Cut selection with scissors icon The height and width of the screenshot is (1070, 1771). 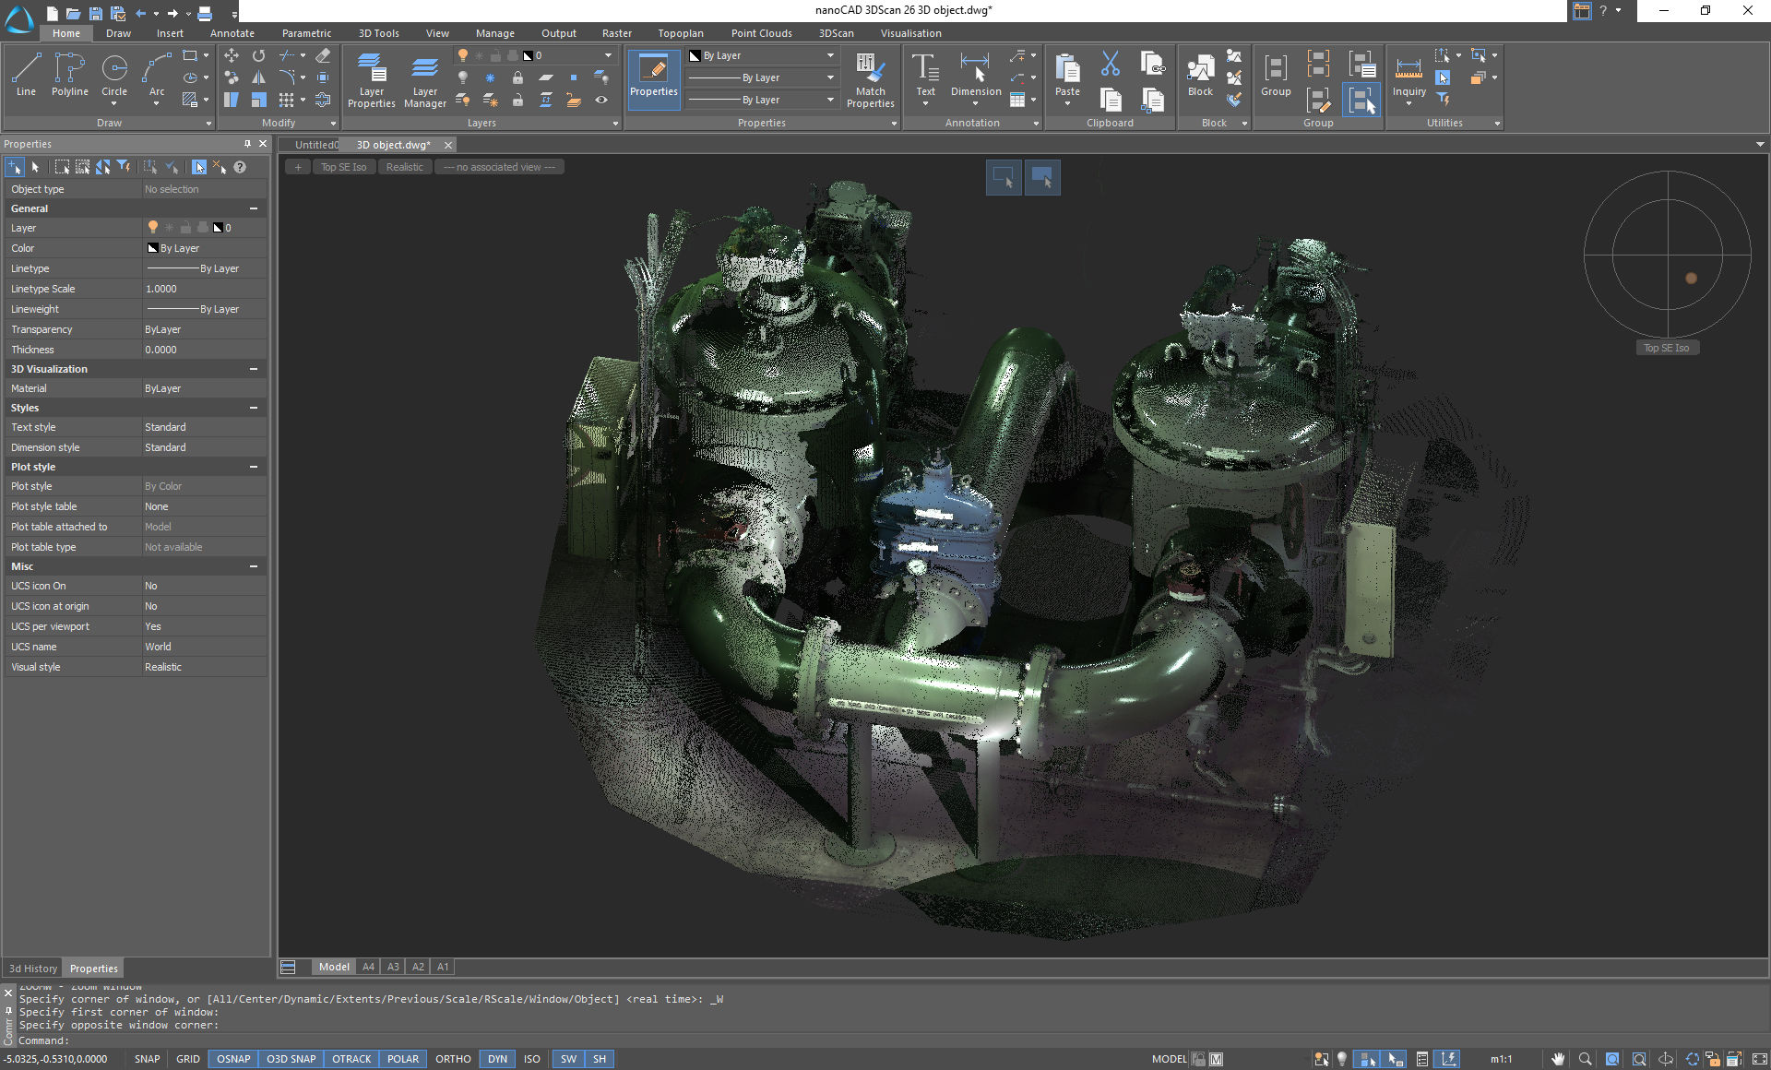pyautogui.click(x=1111, y=64)
